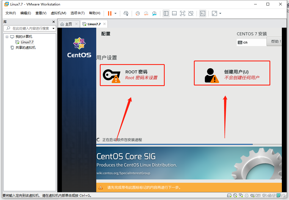Open the 查看(V) menu

click(x=41, y=13)
